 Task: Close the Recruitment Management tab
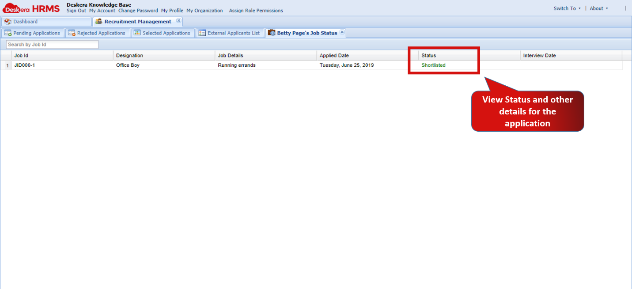[x=178, y=21]
